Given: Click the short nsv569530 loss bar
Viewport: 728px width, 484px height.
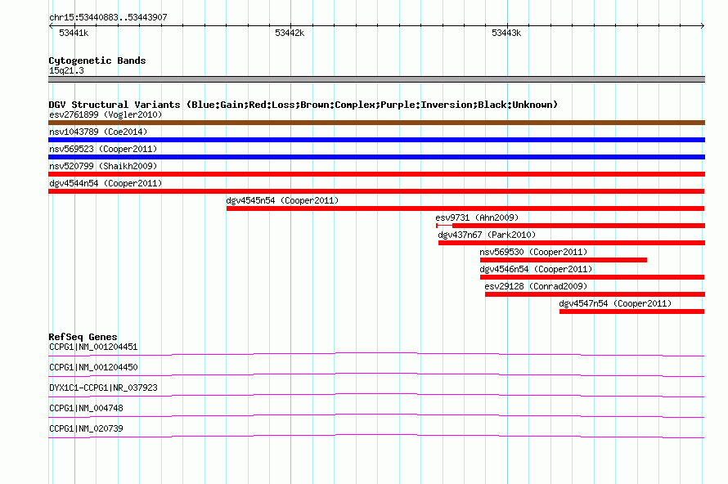Looking at the screenshot, I should click(564, 260).
